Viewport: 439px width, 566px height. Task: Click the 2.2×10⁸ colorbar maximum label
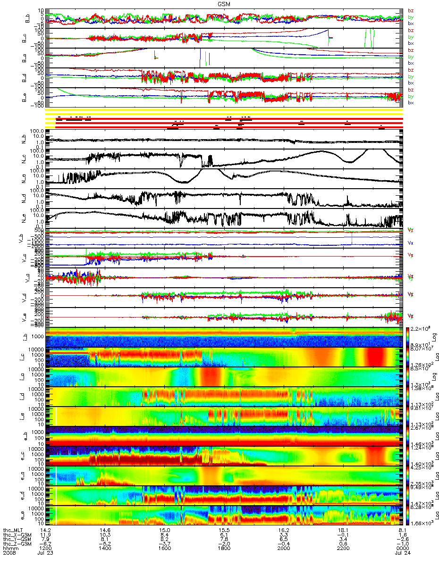[x=421, y=327]
